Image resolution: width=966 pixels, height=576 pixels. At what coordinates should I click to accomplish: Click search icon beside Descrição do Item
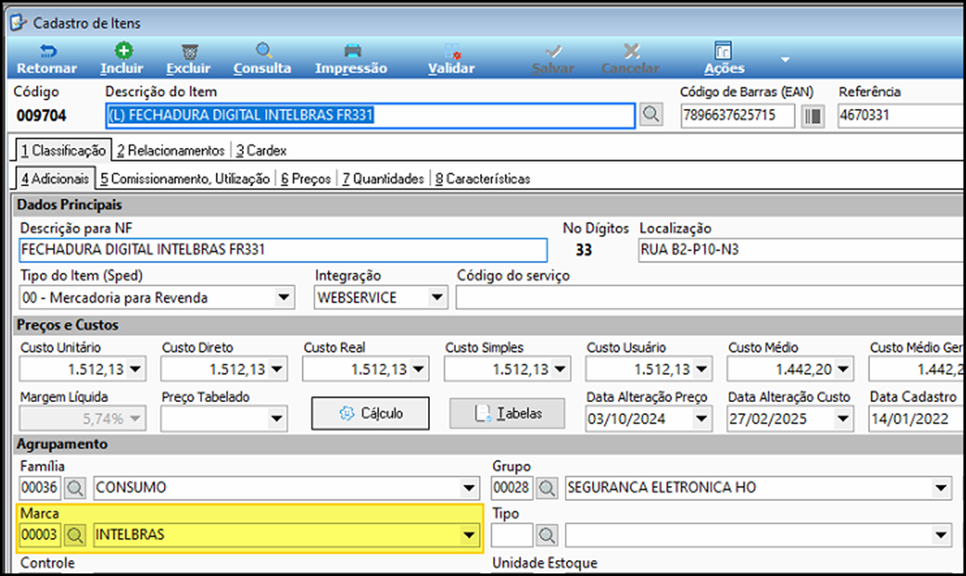coord(651,114)
